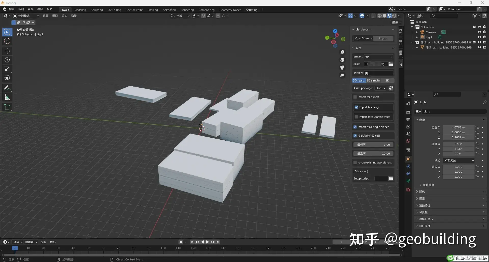
Task: Uncheck Import buildings checkbox
Action: click(356, 107)
